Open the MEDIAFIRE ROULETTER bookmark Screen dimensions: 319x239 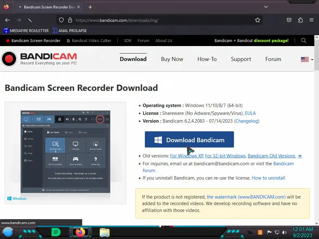pyautogui.click(x=26, y=31)
